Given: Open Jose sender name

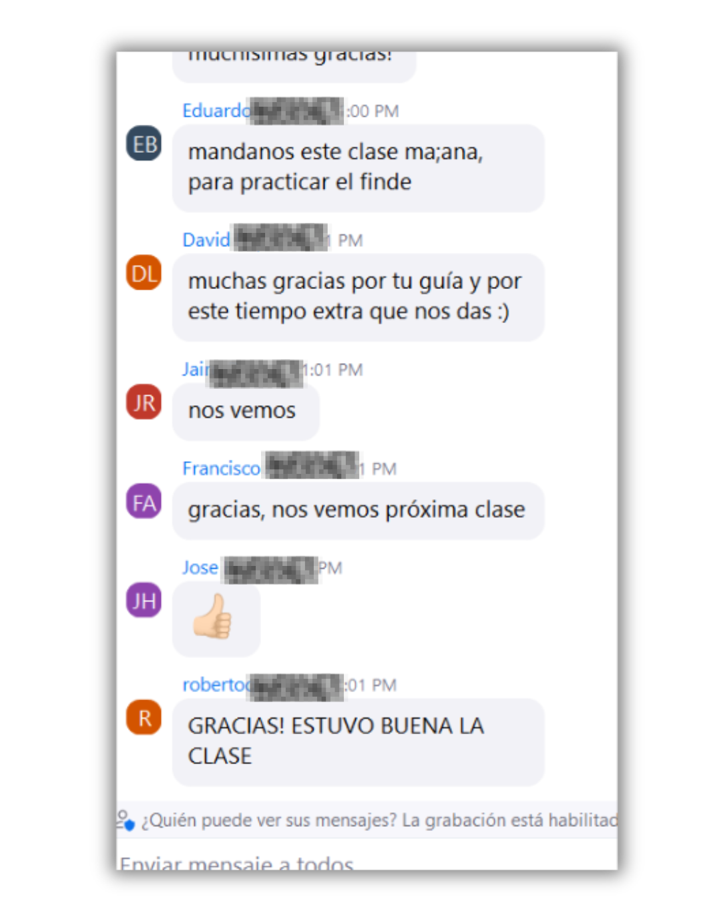Looking at the screenshot, I should click(x=200, y=567).
